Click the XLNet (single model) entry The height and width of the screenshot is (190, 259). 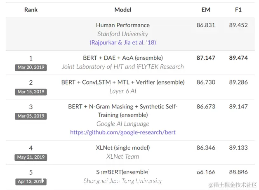pos(123,148)
